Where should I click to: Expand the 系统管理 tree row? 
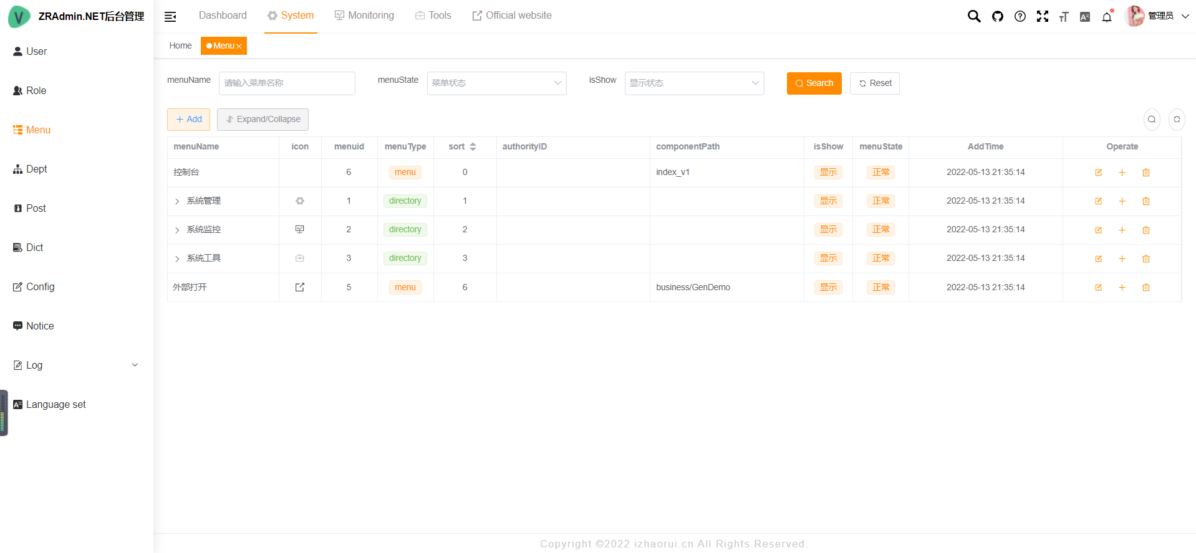tap(177, 201)
